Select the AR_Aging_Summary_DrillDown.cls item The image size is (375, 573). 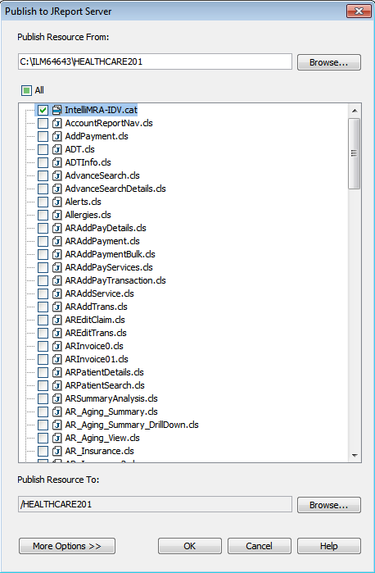[132, 425]
